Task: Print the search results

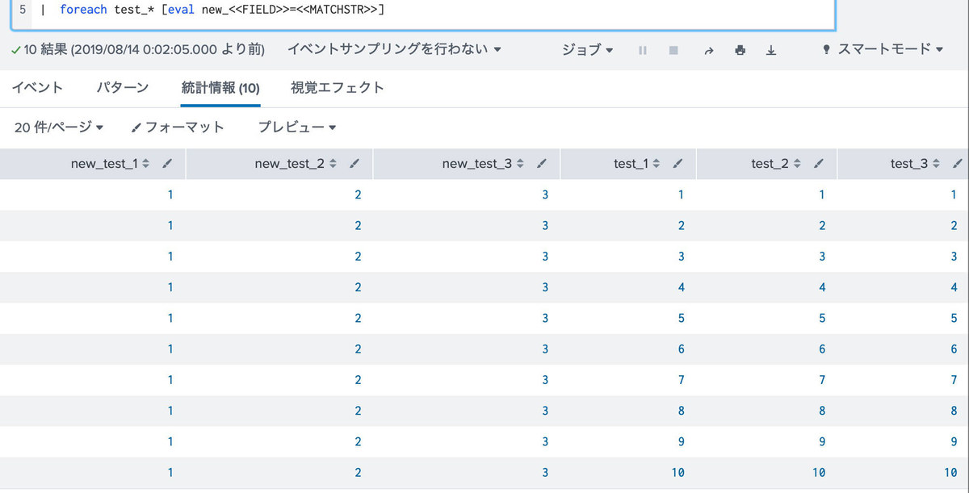Action: click(x=740, y=49)
